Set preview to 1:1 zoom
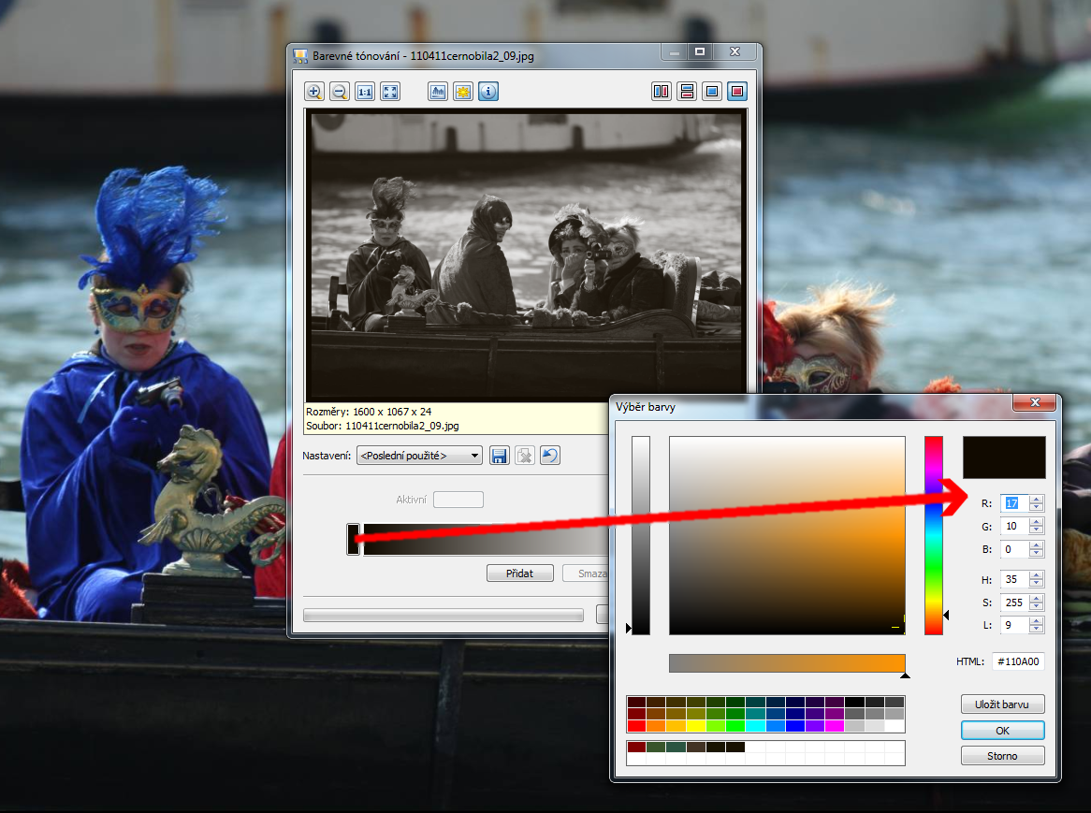1091x813 pixels. click(x=365, y=92)
